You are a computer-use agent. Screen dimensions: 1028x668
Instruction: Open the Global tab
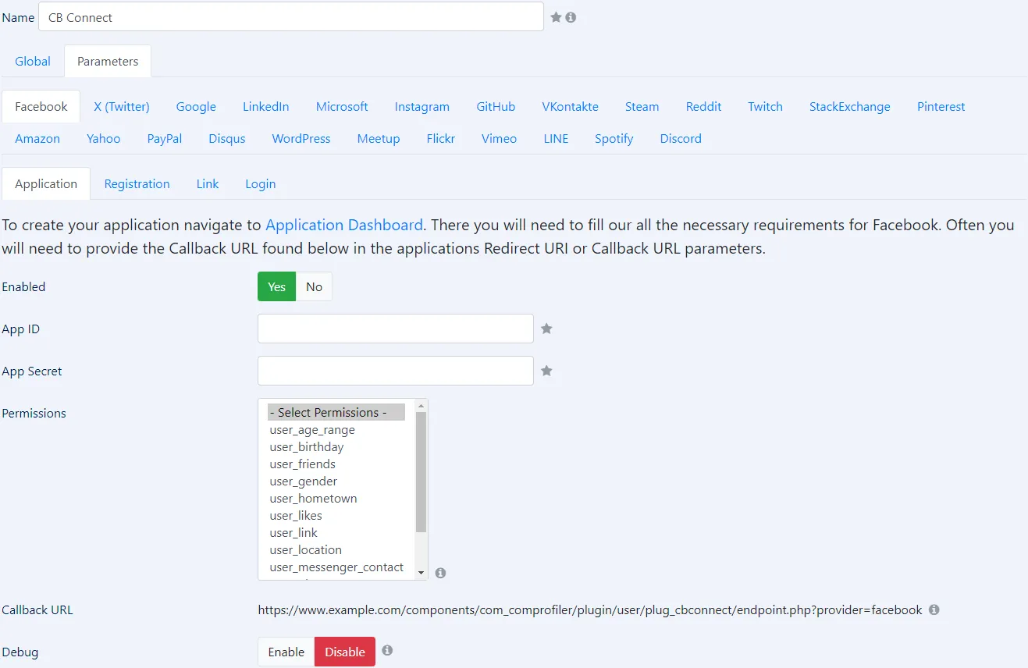coord(33,61)
